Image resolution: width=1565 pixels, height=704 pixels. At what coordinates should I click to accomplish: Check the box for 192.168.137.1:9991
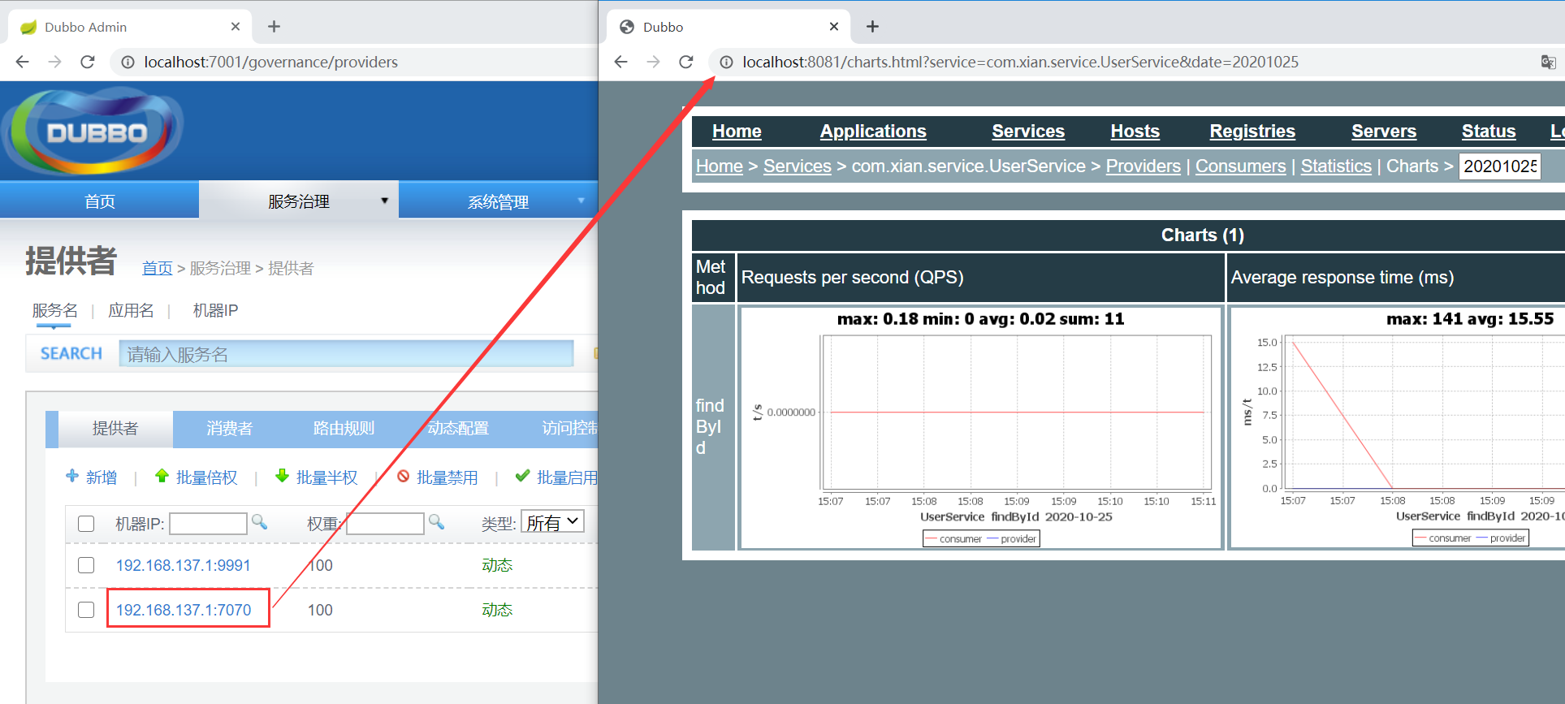86,565
